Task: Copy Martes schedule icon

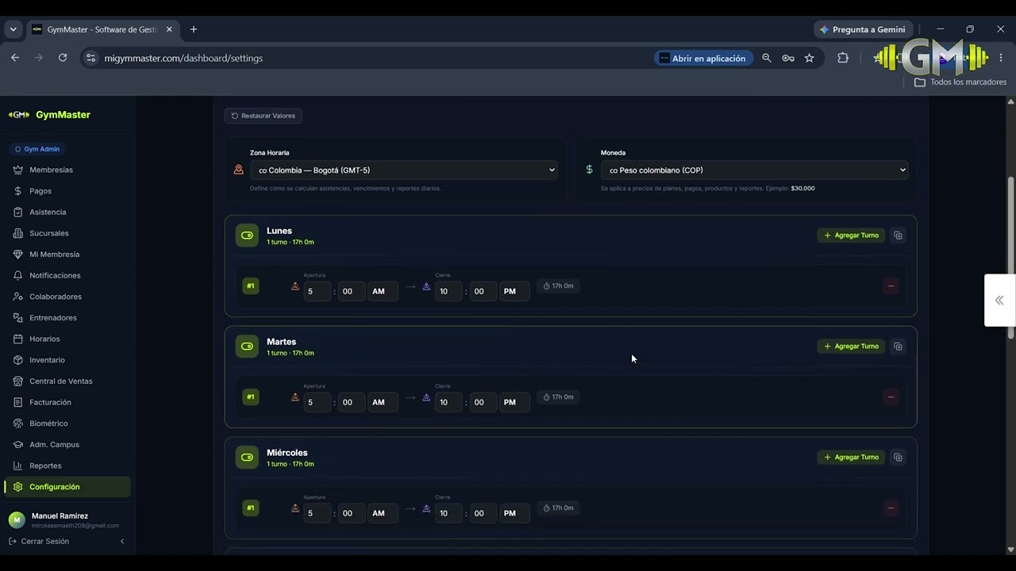Action: click(x=898, y=347)
